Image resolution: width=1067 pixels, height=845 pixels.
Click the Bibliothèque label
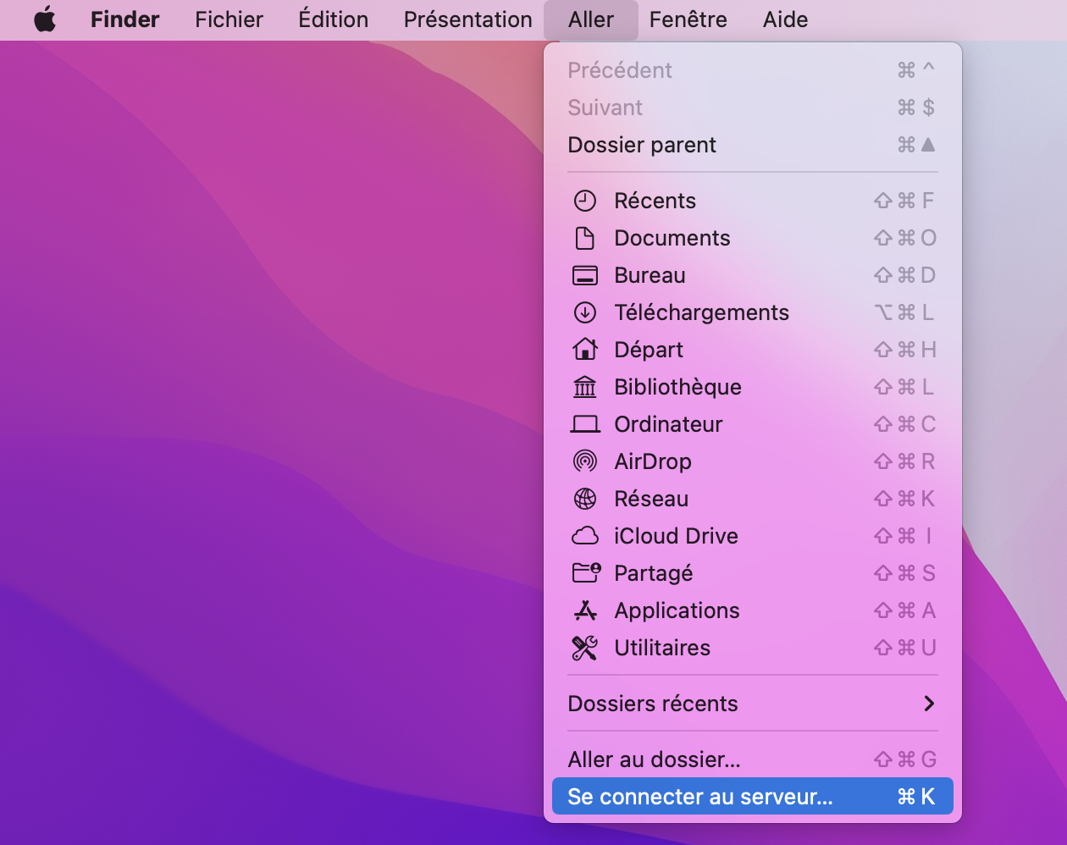(x=678, y=387)
